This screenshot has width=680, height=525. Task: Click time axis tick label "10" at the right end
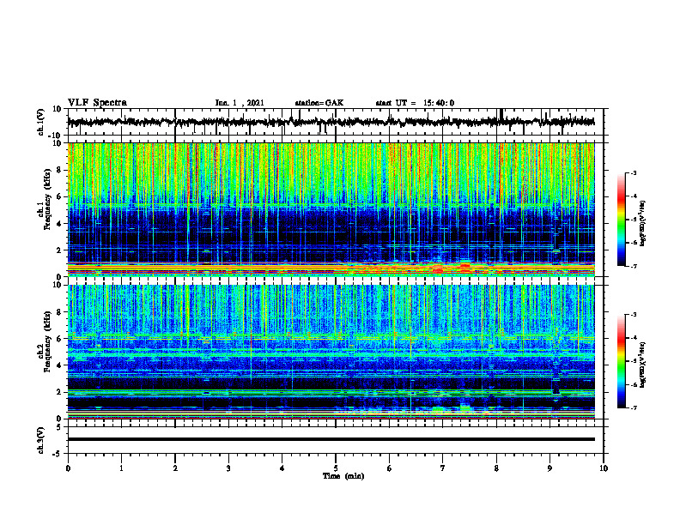pos(604,468)
